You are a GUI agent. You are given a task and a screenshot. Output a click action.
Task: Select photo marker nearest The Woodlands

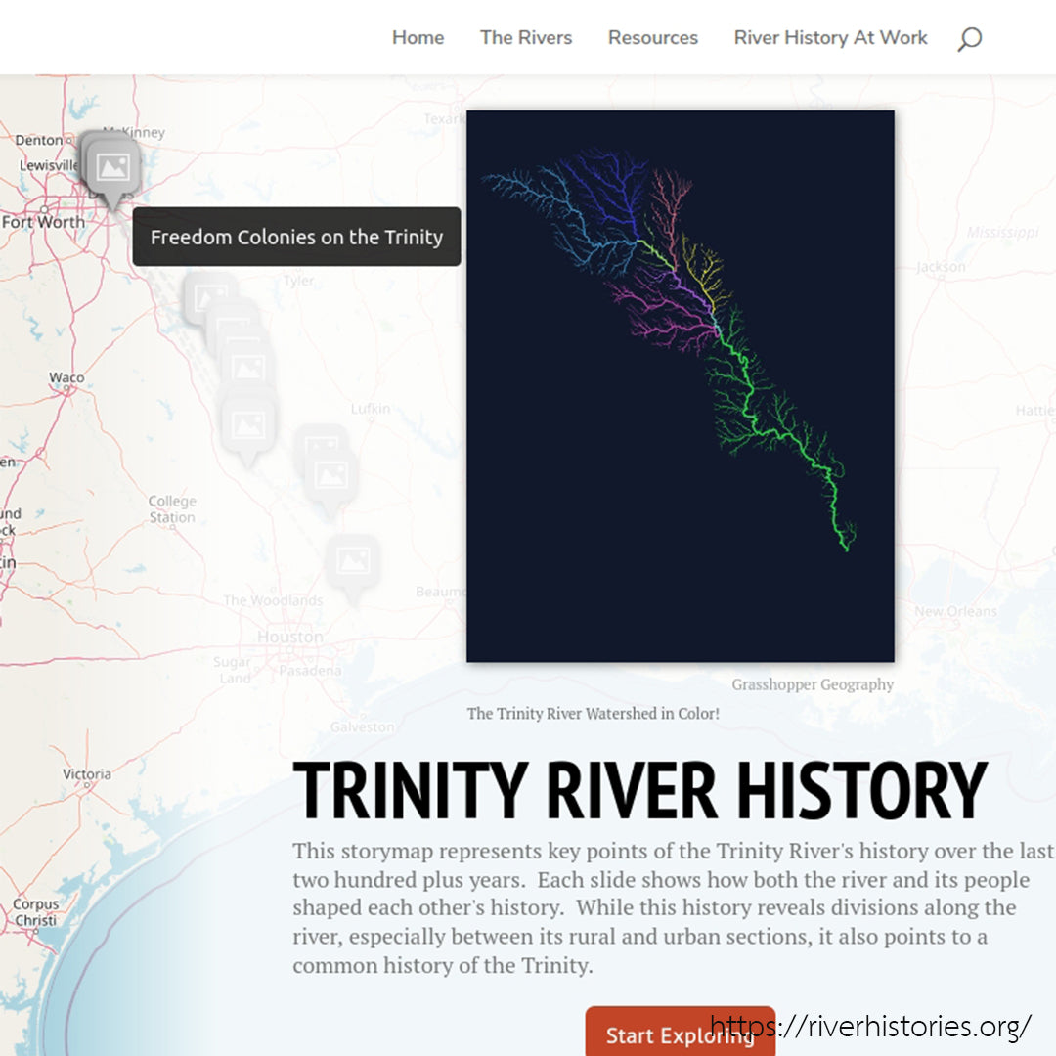click(x=352, y=562)
